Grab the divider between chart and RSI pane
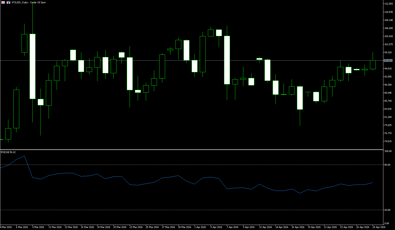The image size is (395, 230). coord(192,149)
